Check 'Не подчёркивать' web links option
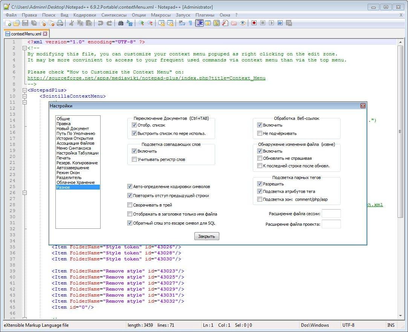The image size is (408, 332). pos(260,133)
